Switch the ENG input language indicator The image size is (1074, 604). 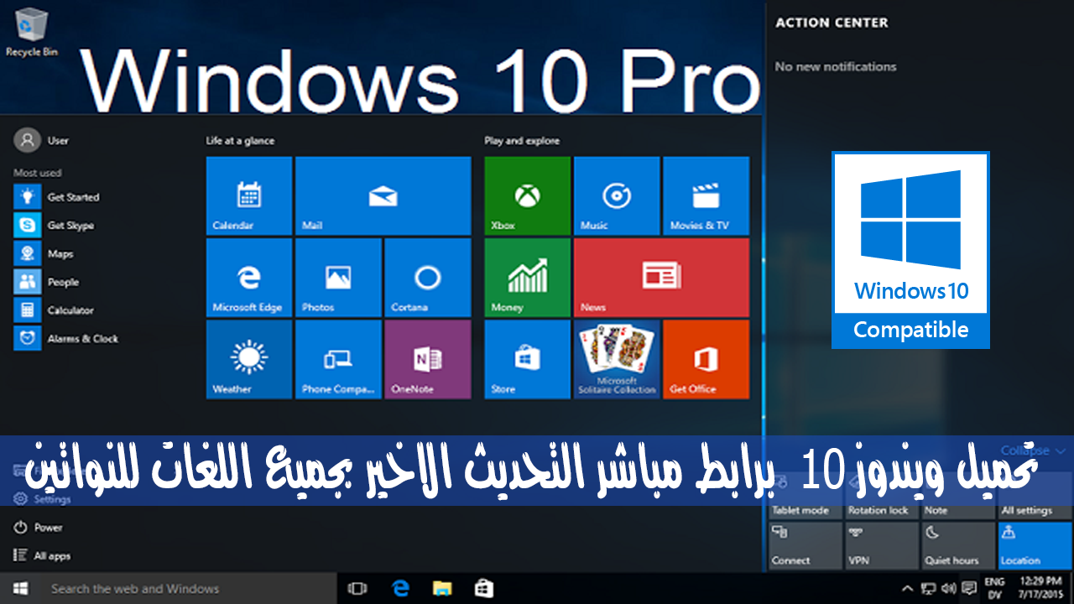(995, 588)
